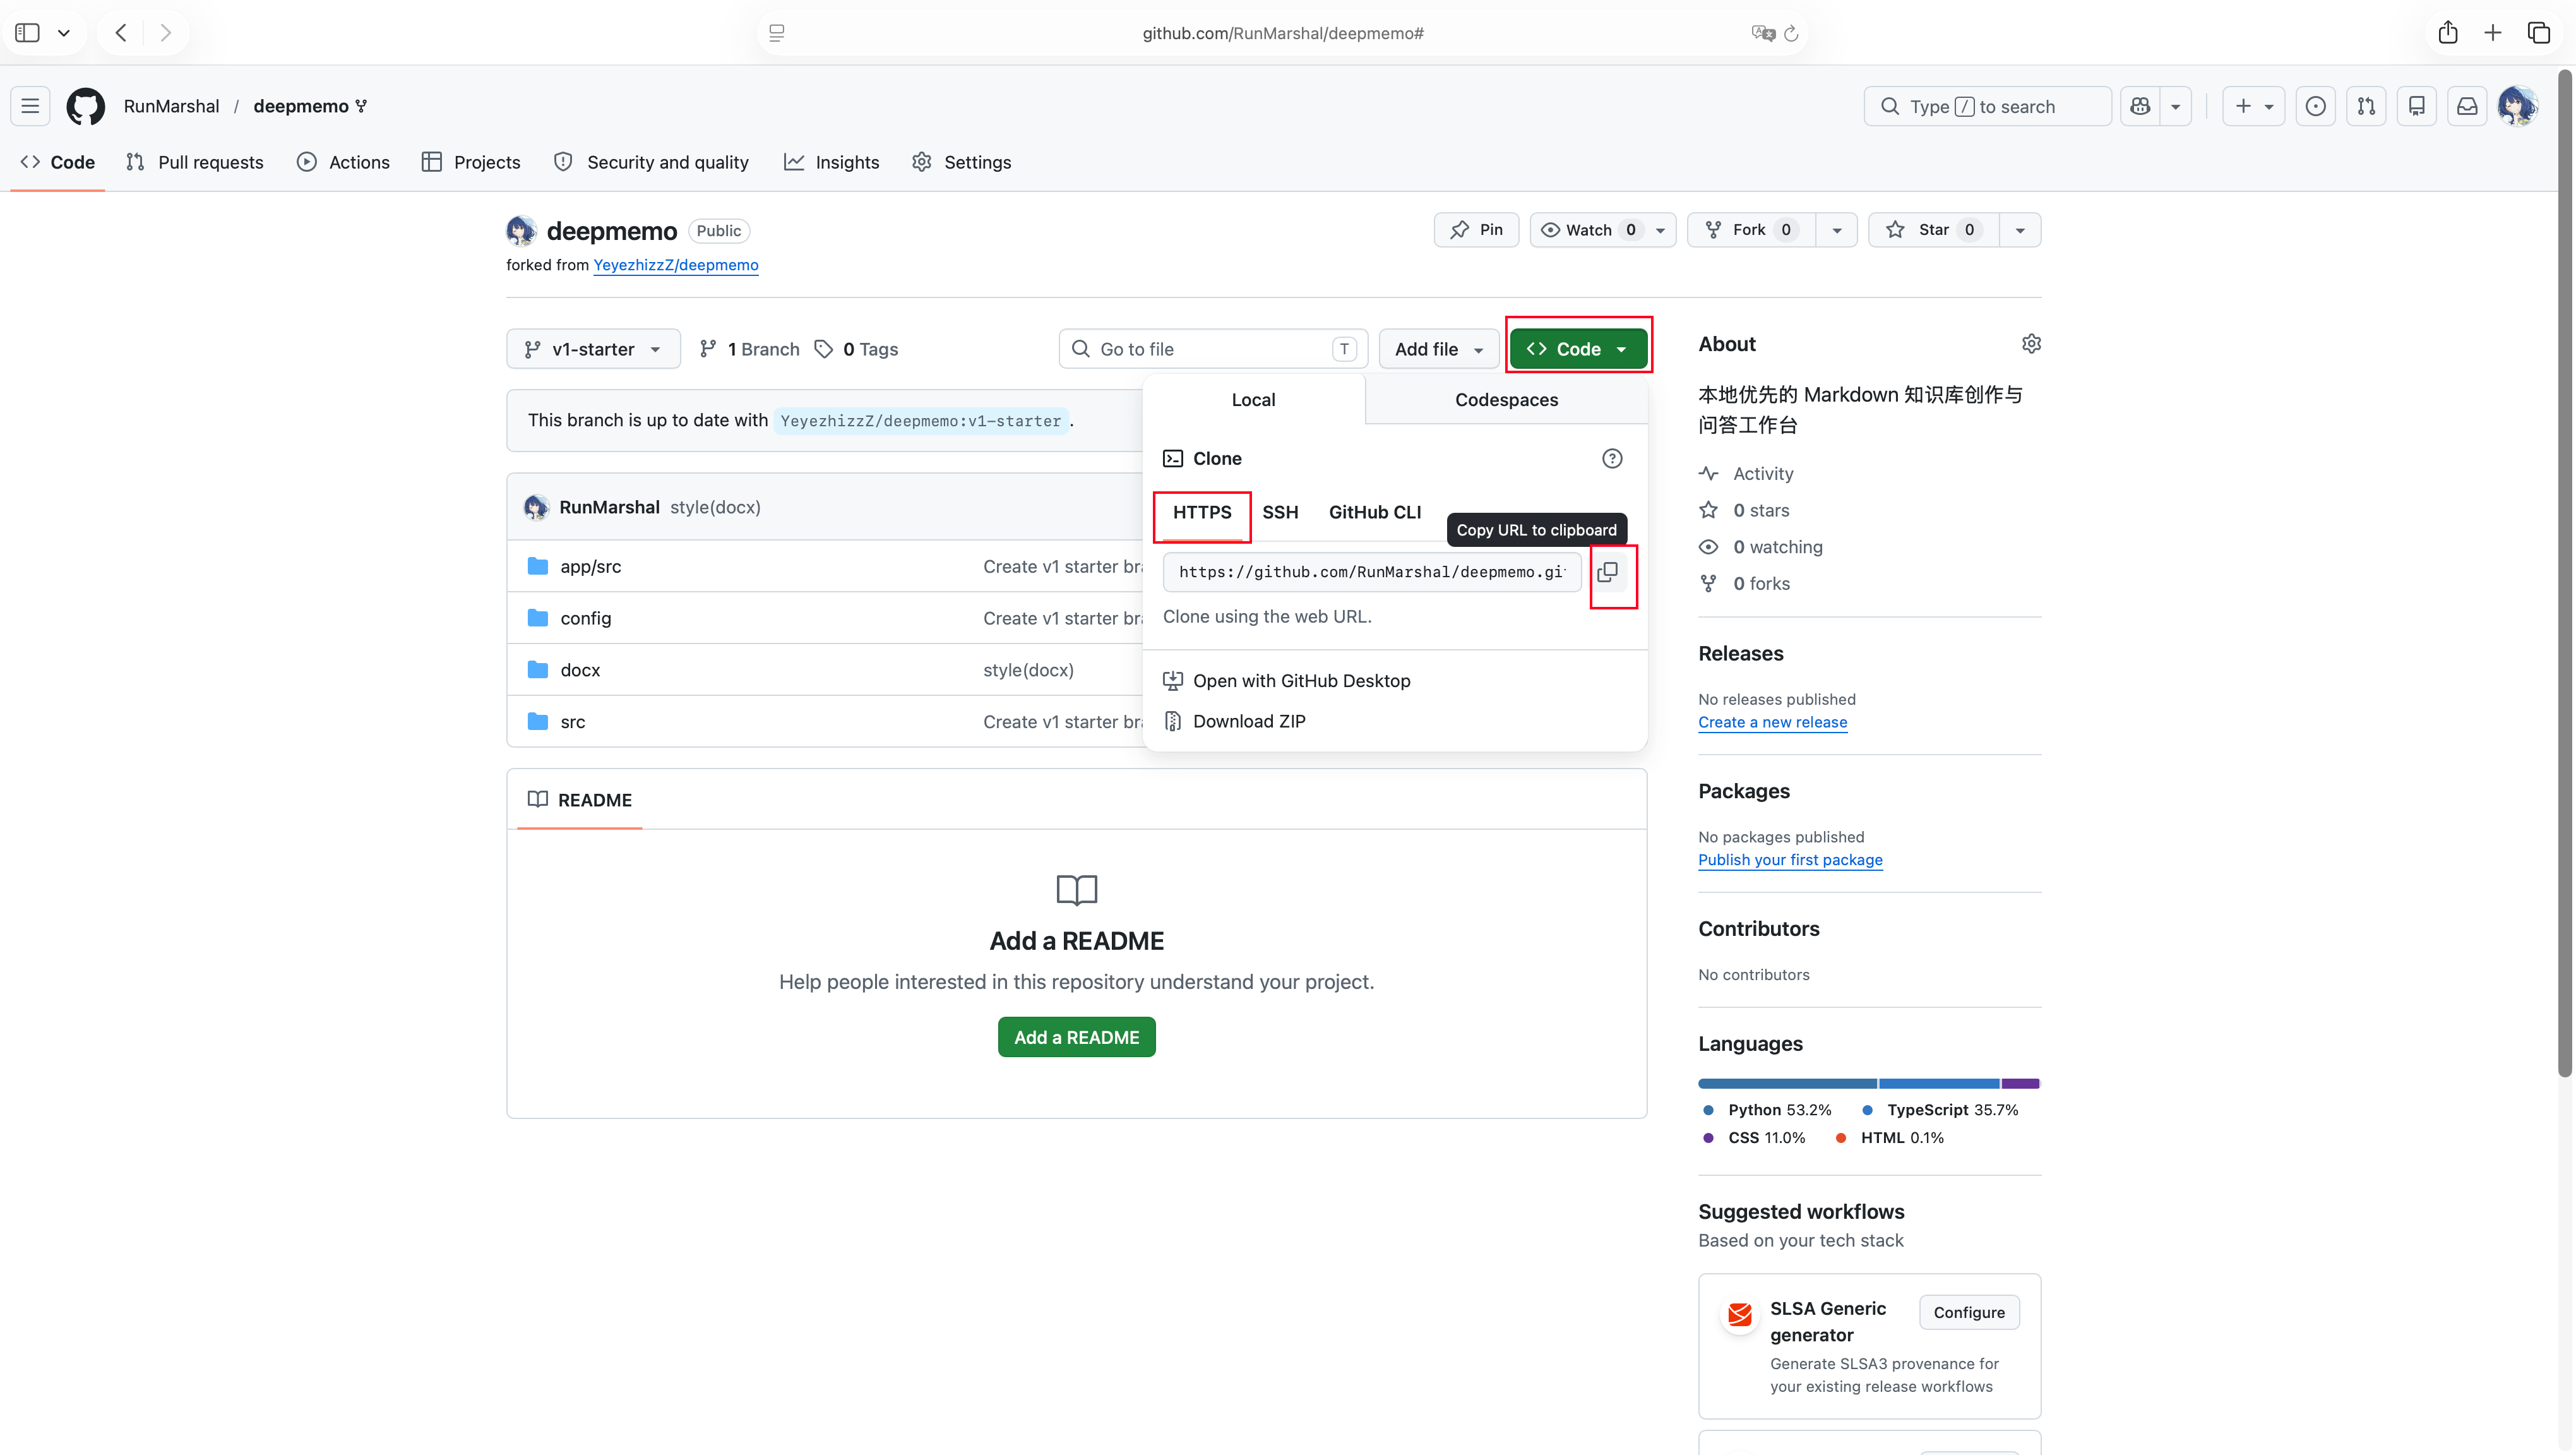Click the Python segment of languages bar
Image resolution: width=2576 pixels, height=1455 pixels.
tap(1787, 1084)
